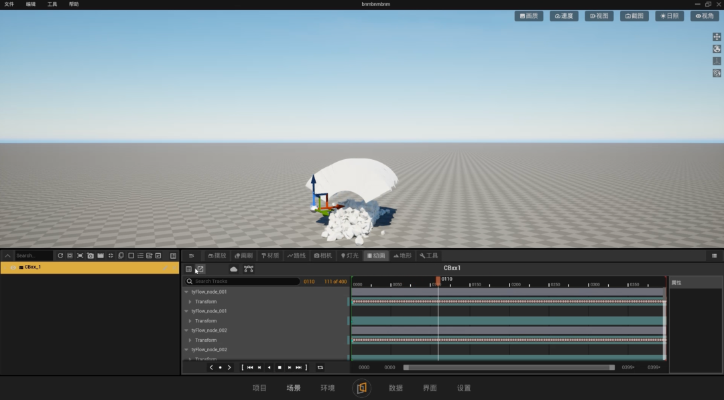724x400 pixels.
Task: Switch to the 材质 tab
Action: [x=270, y=256]
